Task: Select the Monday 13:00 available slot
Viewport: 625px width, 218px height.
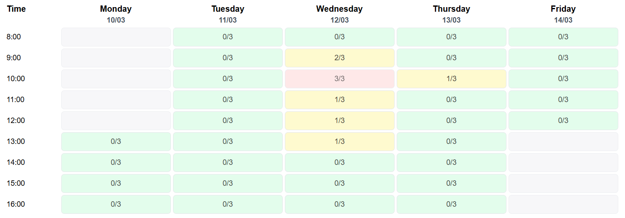Action: coord(116,141)
